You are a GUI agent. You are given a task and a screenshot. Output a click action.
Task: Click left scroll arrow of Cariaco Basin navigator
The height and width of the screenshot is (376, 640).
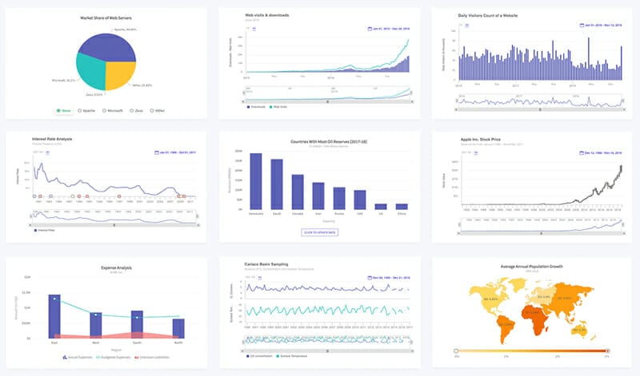pyautogui.click(x=244, y=350)
